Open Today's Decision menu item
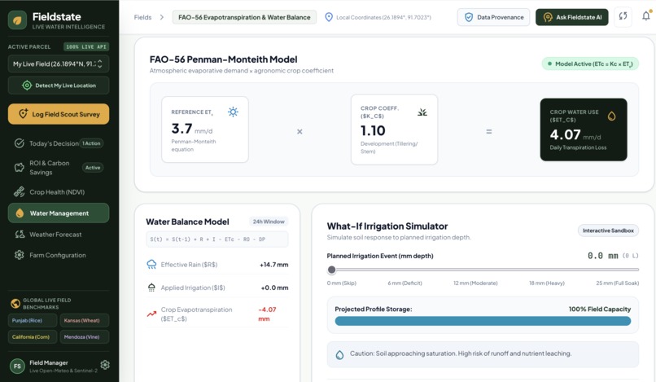The height and width of the screenshot is (382, 656). (58, 143)
